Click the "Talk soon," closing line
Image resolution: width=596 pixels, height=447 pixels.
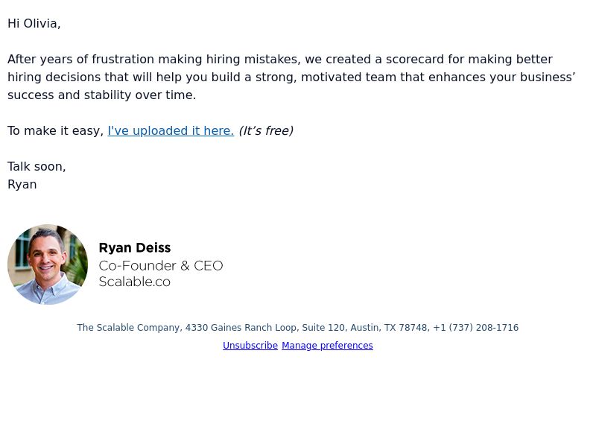37,166
